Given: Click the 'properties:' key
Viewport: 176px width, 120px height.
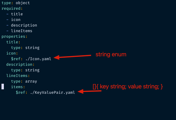Looking at the screenshot, I should pyautogui.click(x=14, y=37).
